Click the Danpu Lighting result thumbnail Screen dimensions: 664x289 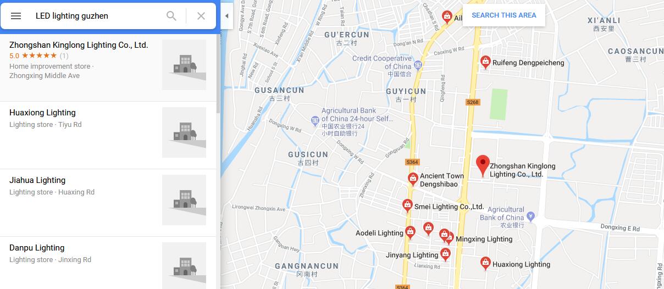(184, 266)
